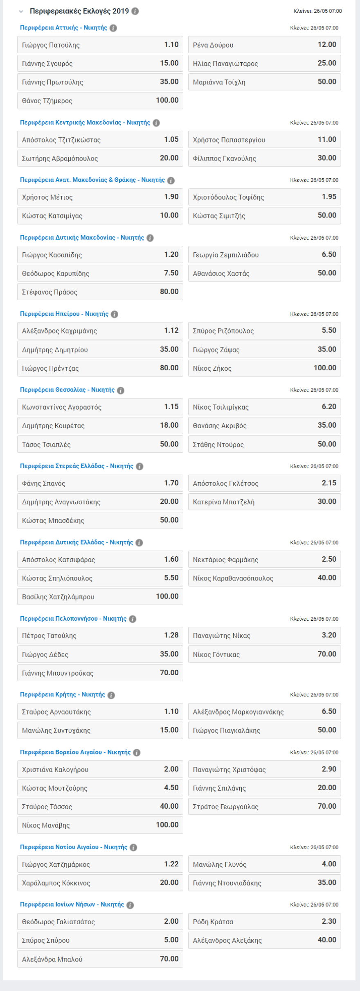The width and height of the screenshot is (360, 991).
Task: Select Χριστιάνα Καλογήρου odds 2.00
Action: tap(100, 769)
